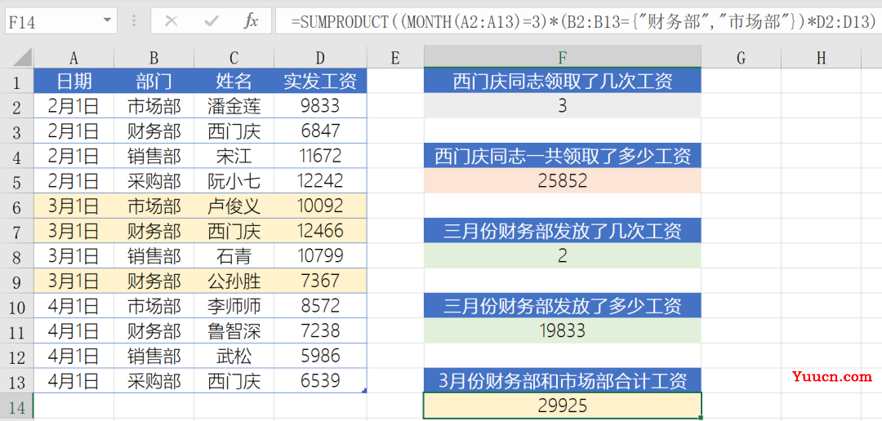
Task: Click the Select All corner triangle
Action: coord(23,57)
